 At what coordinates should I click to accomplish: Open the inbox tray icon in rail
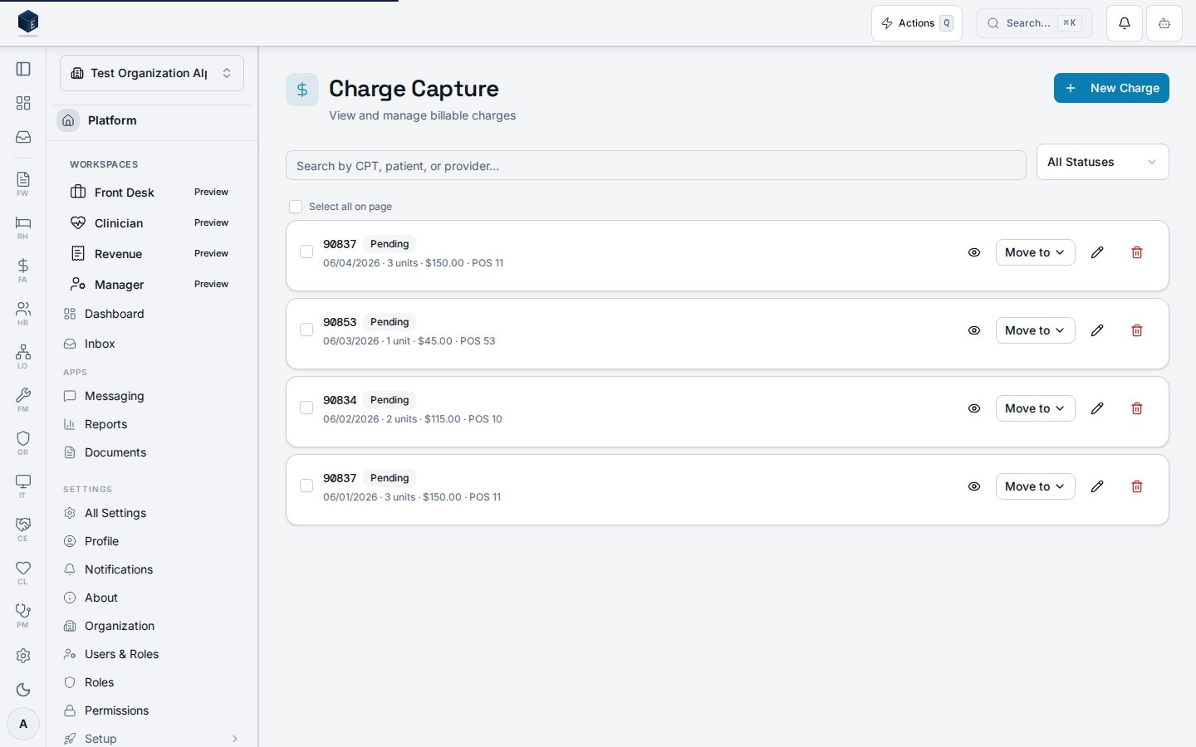click(23, 137)
